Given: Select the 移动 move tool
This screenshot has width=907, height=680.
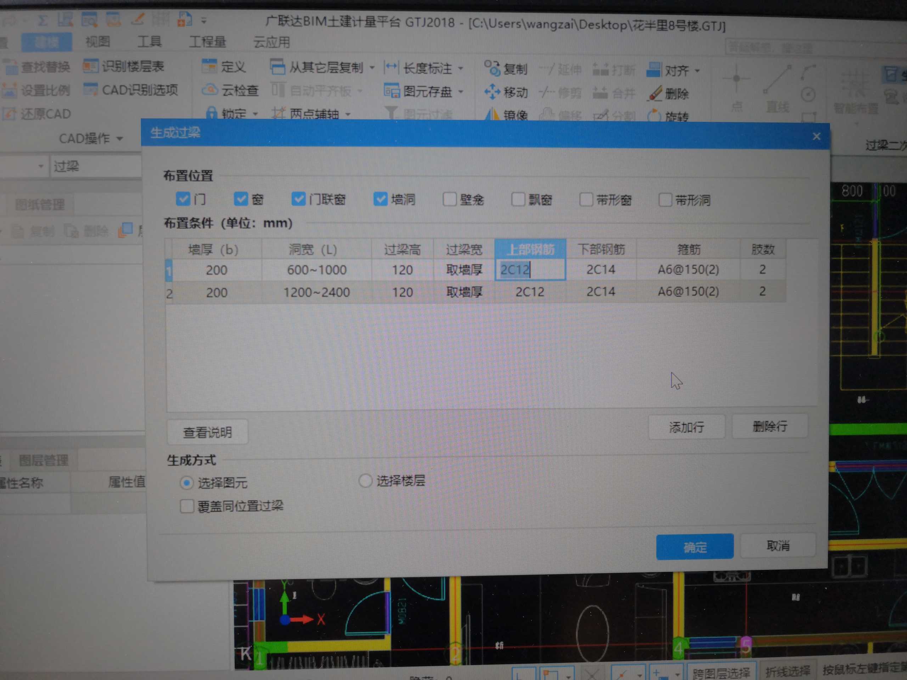Looking at the screenshot, I should coord(506,92).
